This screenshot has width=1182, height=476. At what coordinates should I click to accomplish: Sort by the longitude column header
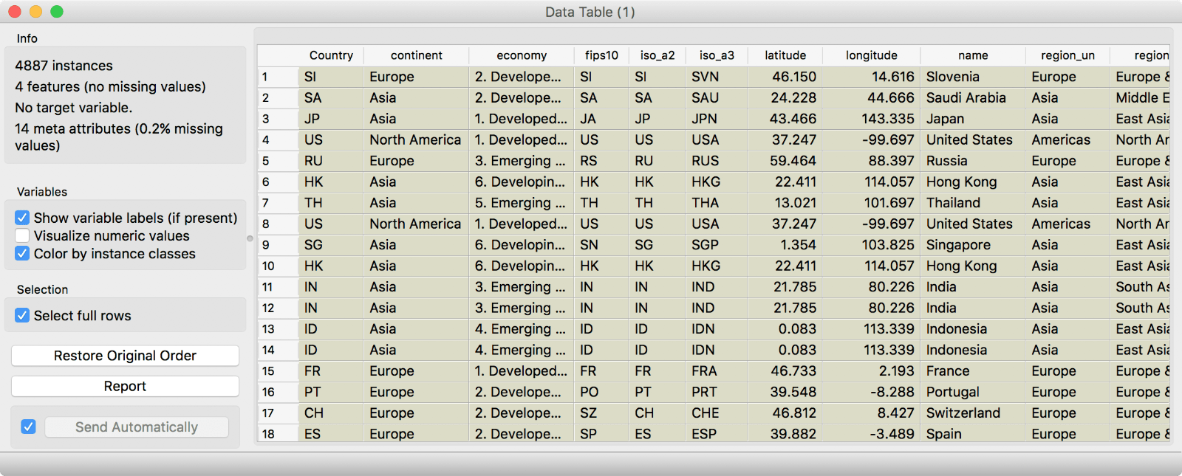[x=872, y=55]
